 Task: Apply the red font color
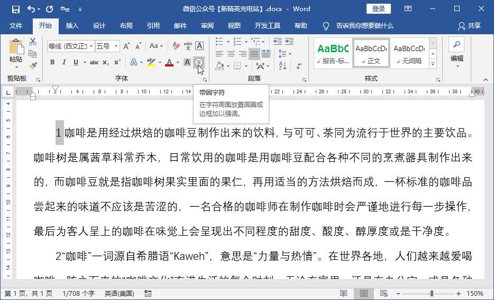click(x=169, y=62)
